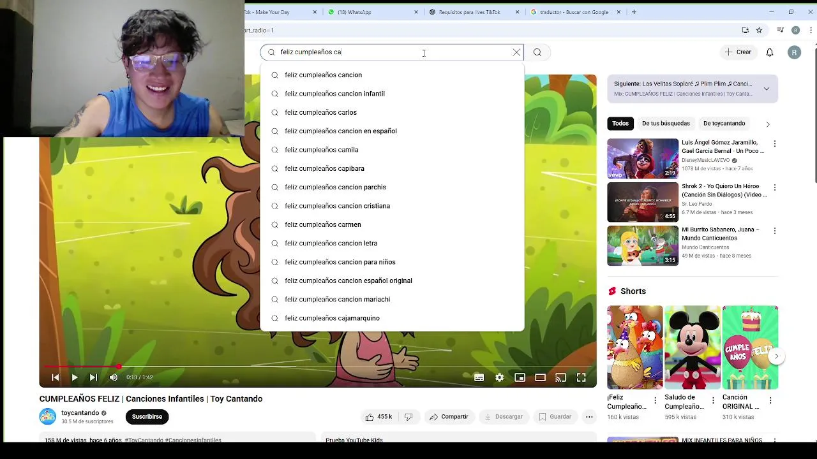The image size is (817, 459).
Task: Subscribe with the Suscribirse button
Action: tap(147, 417)
